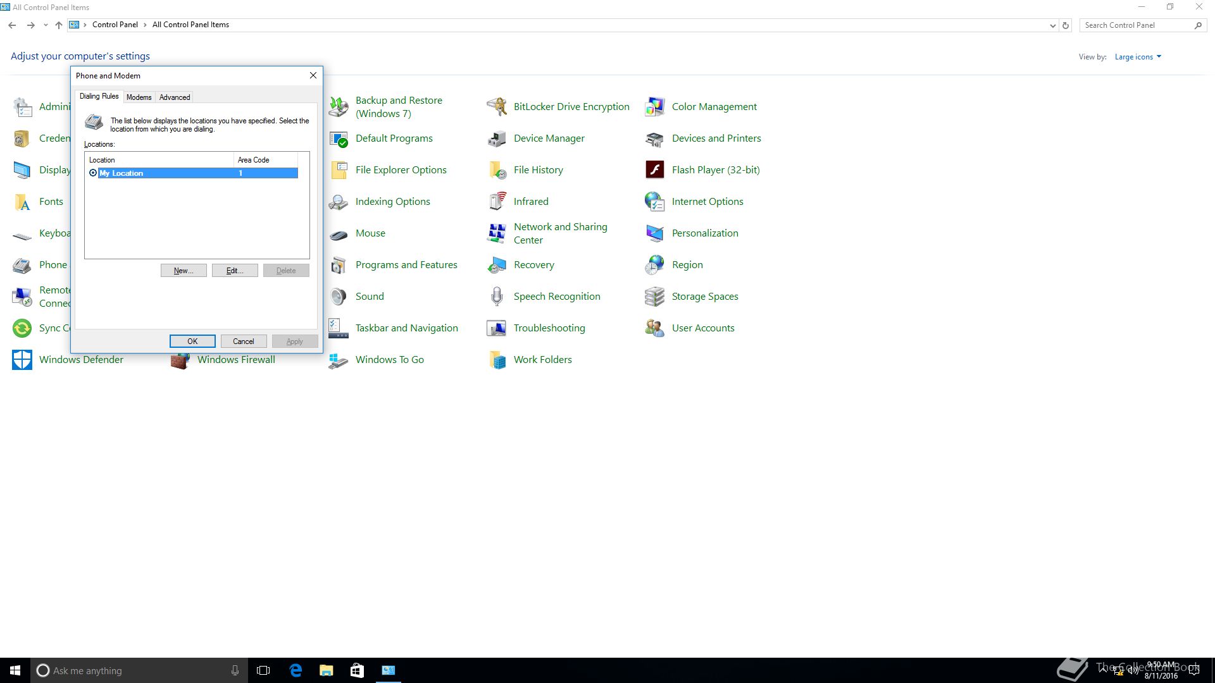This screenshot has height=683, width=1215.
Task: Open Windows To Go link text
Action: click(x=390, y=360)
